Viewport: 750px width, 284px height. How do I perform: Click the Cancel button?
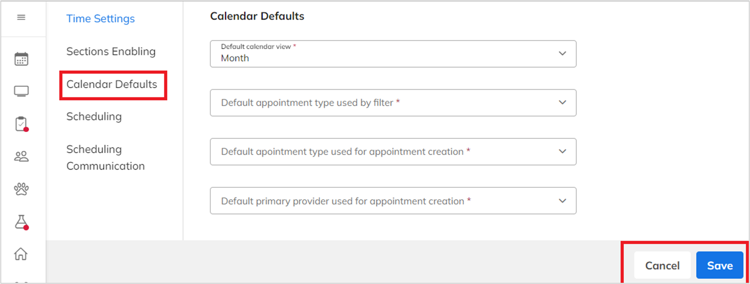pyautogui.click(x=662, y=265)
